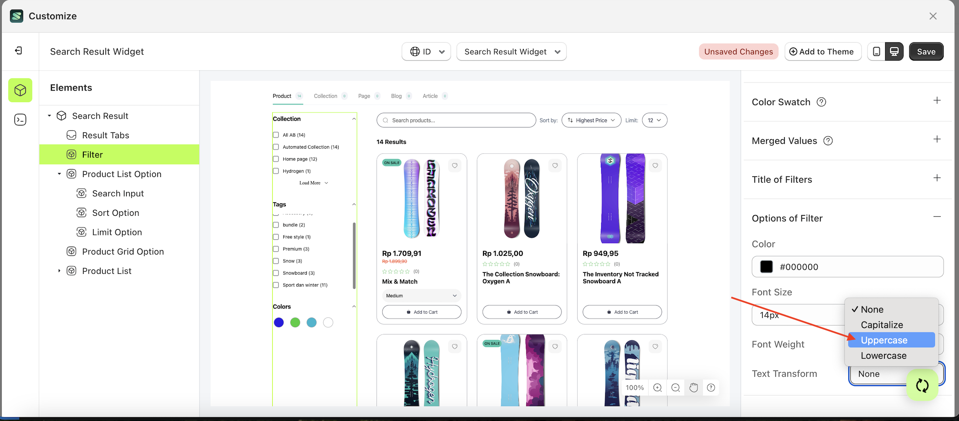Select Uppercase from the Text Transform menu

pos(884,340)
